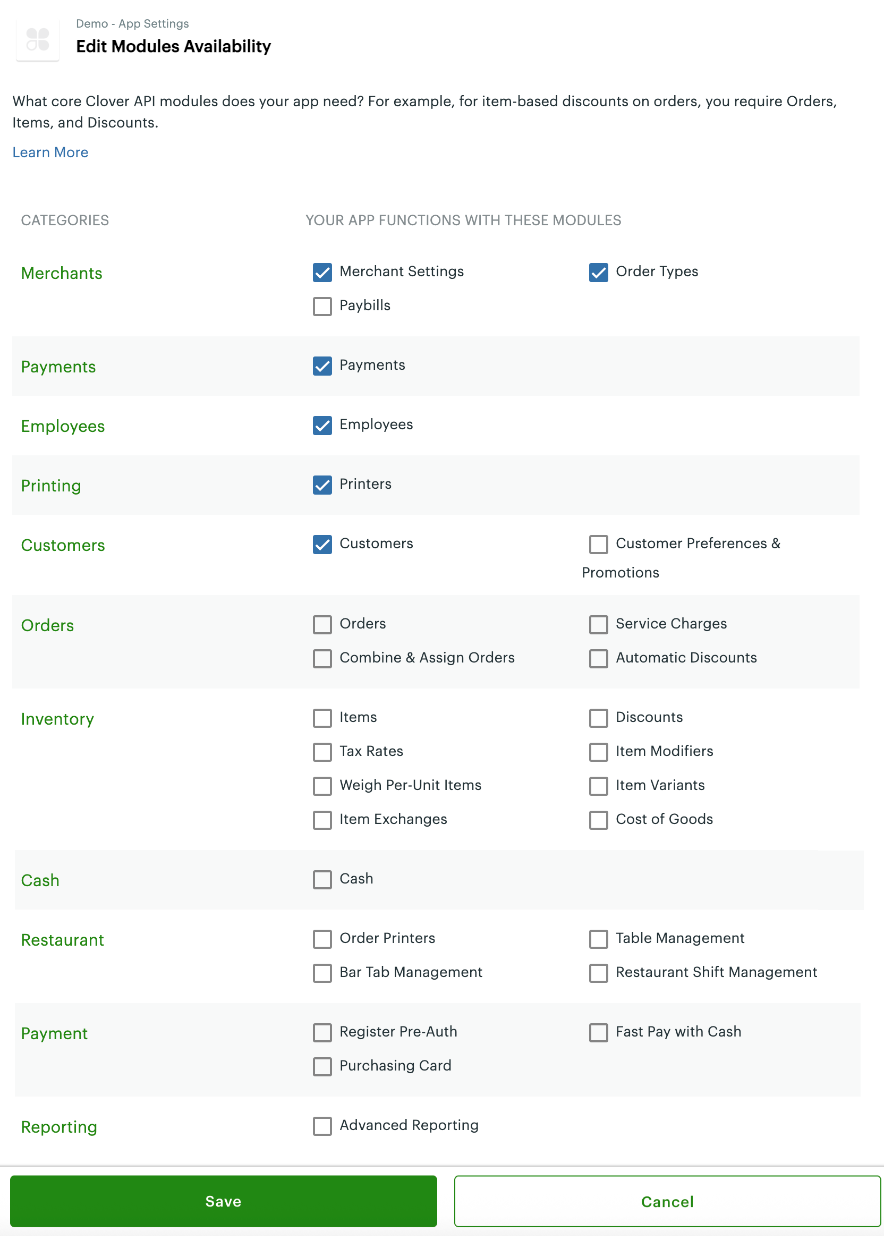884x1240 pixels.
Task: Check the Orders module
Action: click(322, 625)
